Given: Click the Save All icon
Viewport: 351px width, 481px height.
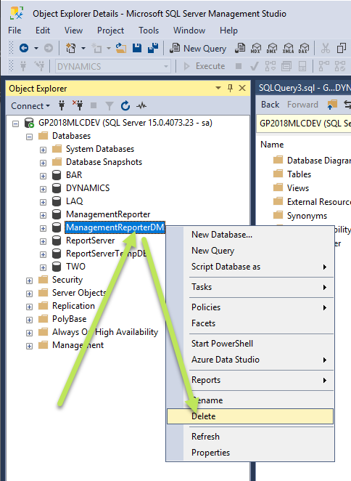Looking at the screenshot, I should pyautogui.click(x=153, y=48).
